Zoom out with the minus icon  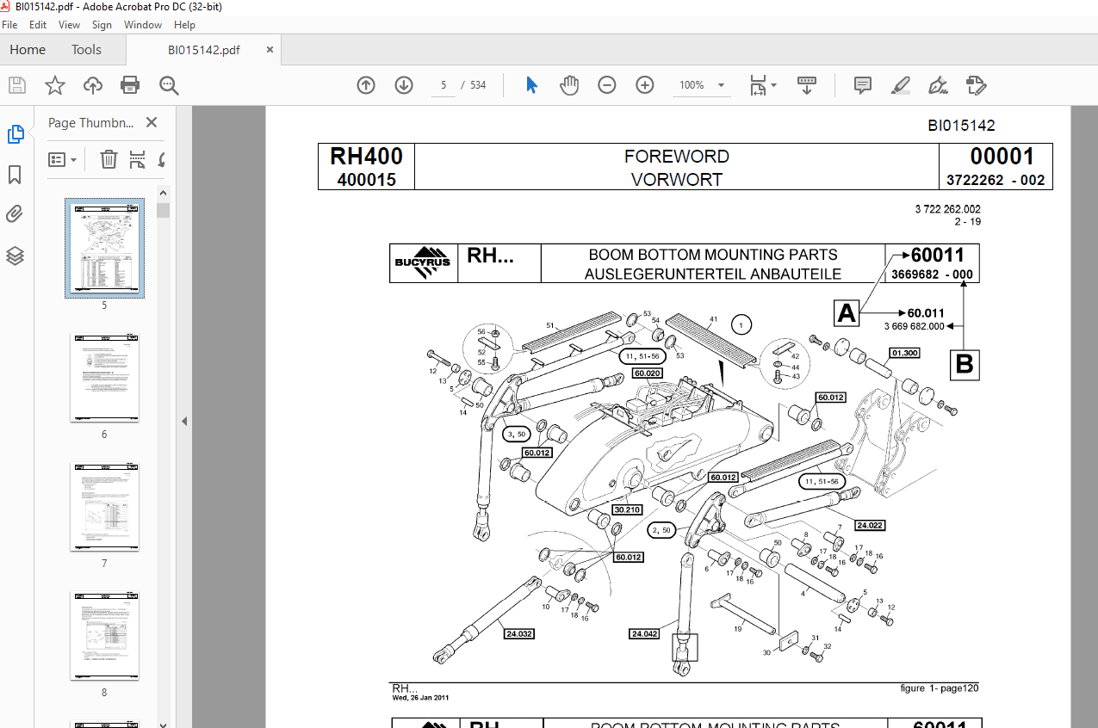pyautogui.click(x=607, y=85)
